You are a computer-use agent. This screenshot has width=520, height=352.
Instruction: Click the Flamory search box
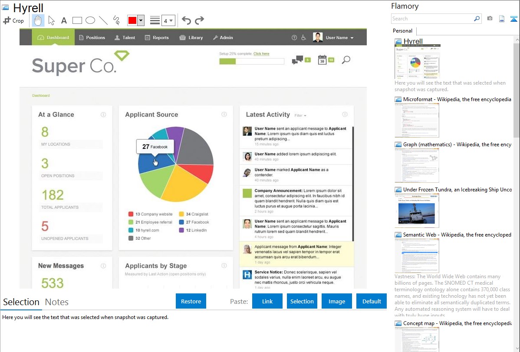[x=432, y=19]
